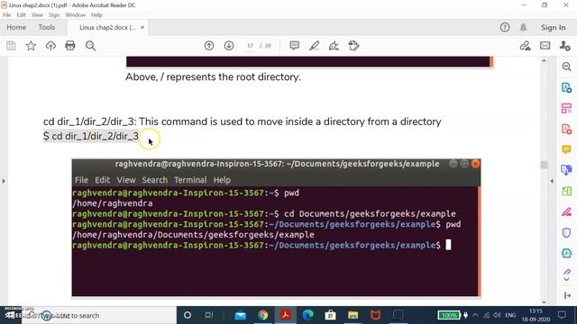Click the Sign In link
577x324 pixels.
553,28
